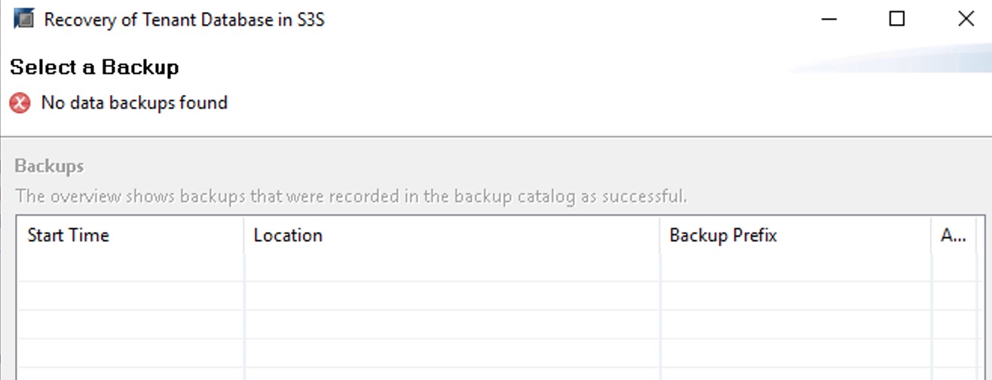The image size is (992, 380).
Task: Maximize the recovery wizard window
Action: click(x=897, y=19)
